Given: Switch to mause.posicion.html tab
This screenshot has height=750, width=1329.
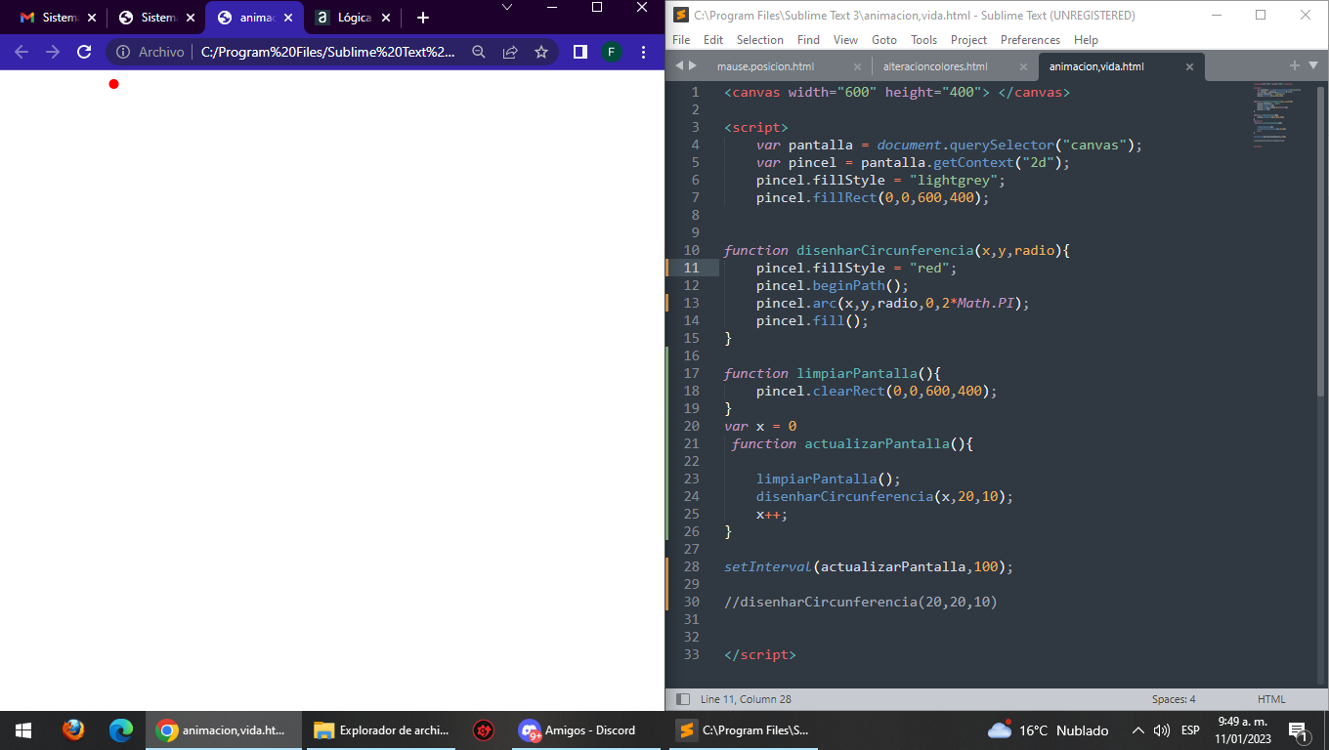Looking at the screenshot, I should pyautogui.click(x=765, y=66).
